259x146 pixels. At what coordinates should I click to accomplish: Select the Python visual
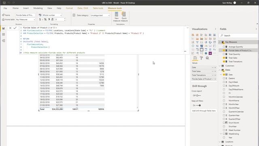pyautogui.click(x=214, y=49)
